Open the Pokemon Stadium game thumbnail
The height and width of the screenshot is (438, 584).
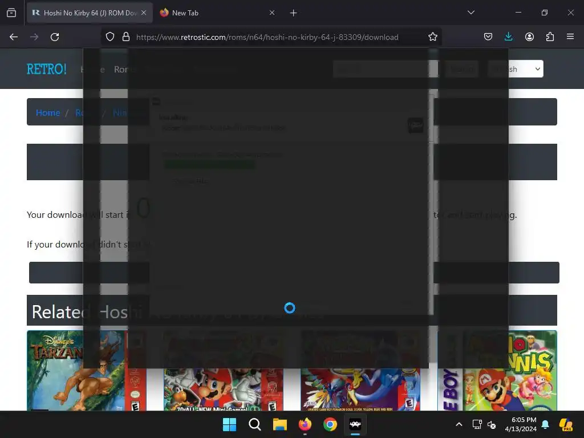360,371
